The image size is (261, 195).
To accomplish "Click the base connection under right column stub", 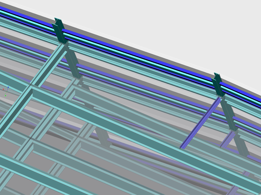I will click(221, 96).
